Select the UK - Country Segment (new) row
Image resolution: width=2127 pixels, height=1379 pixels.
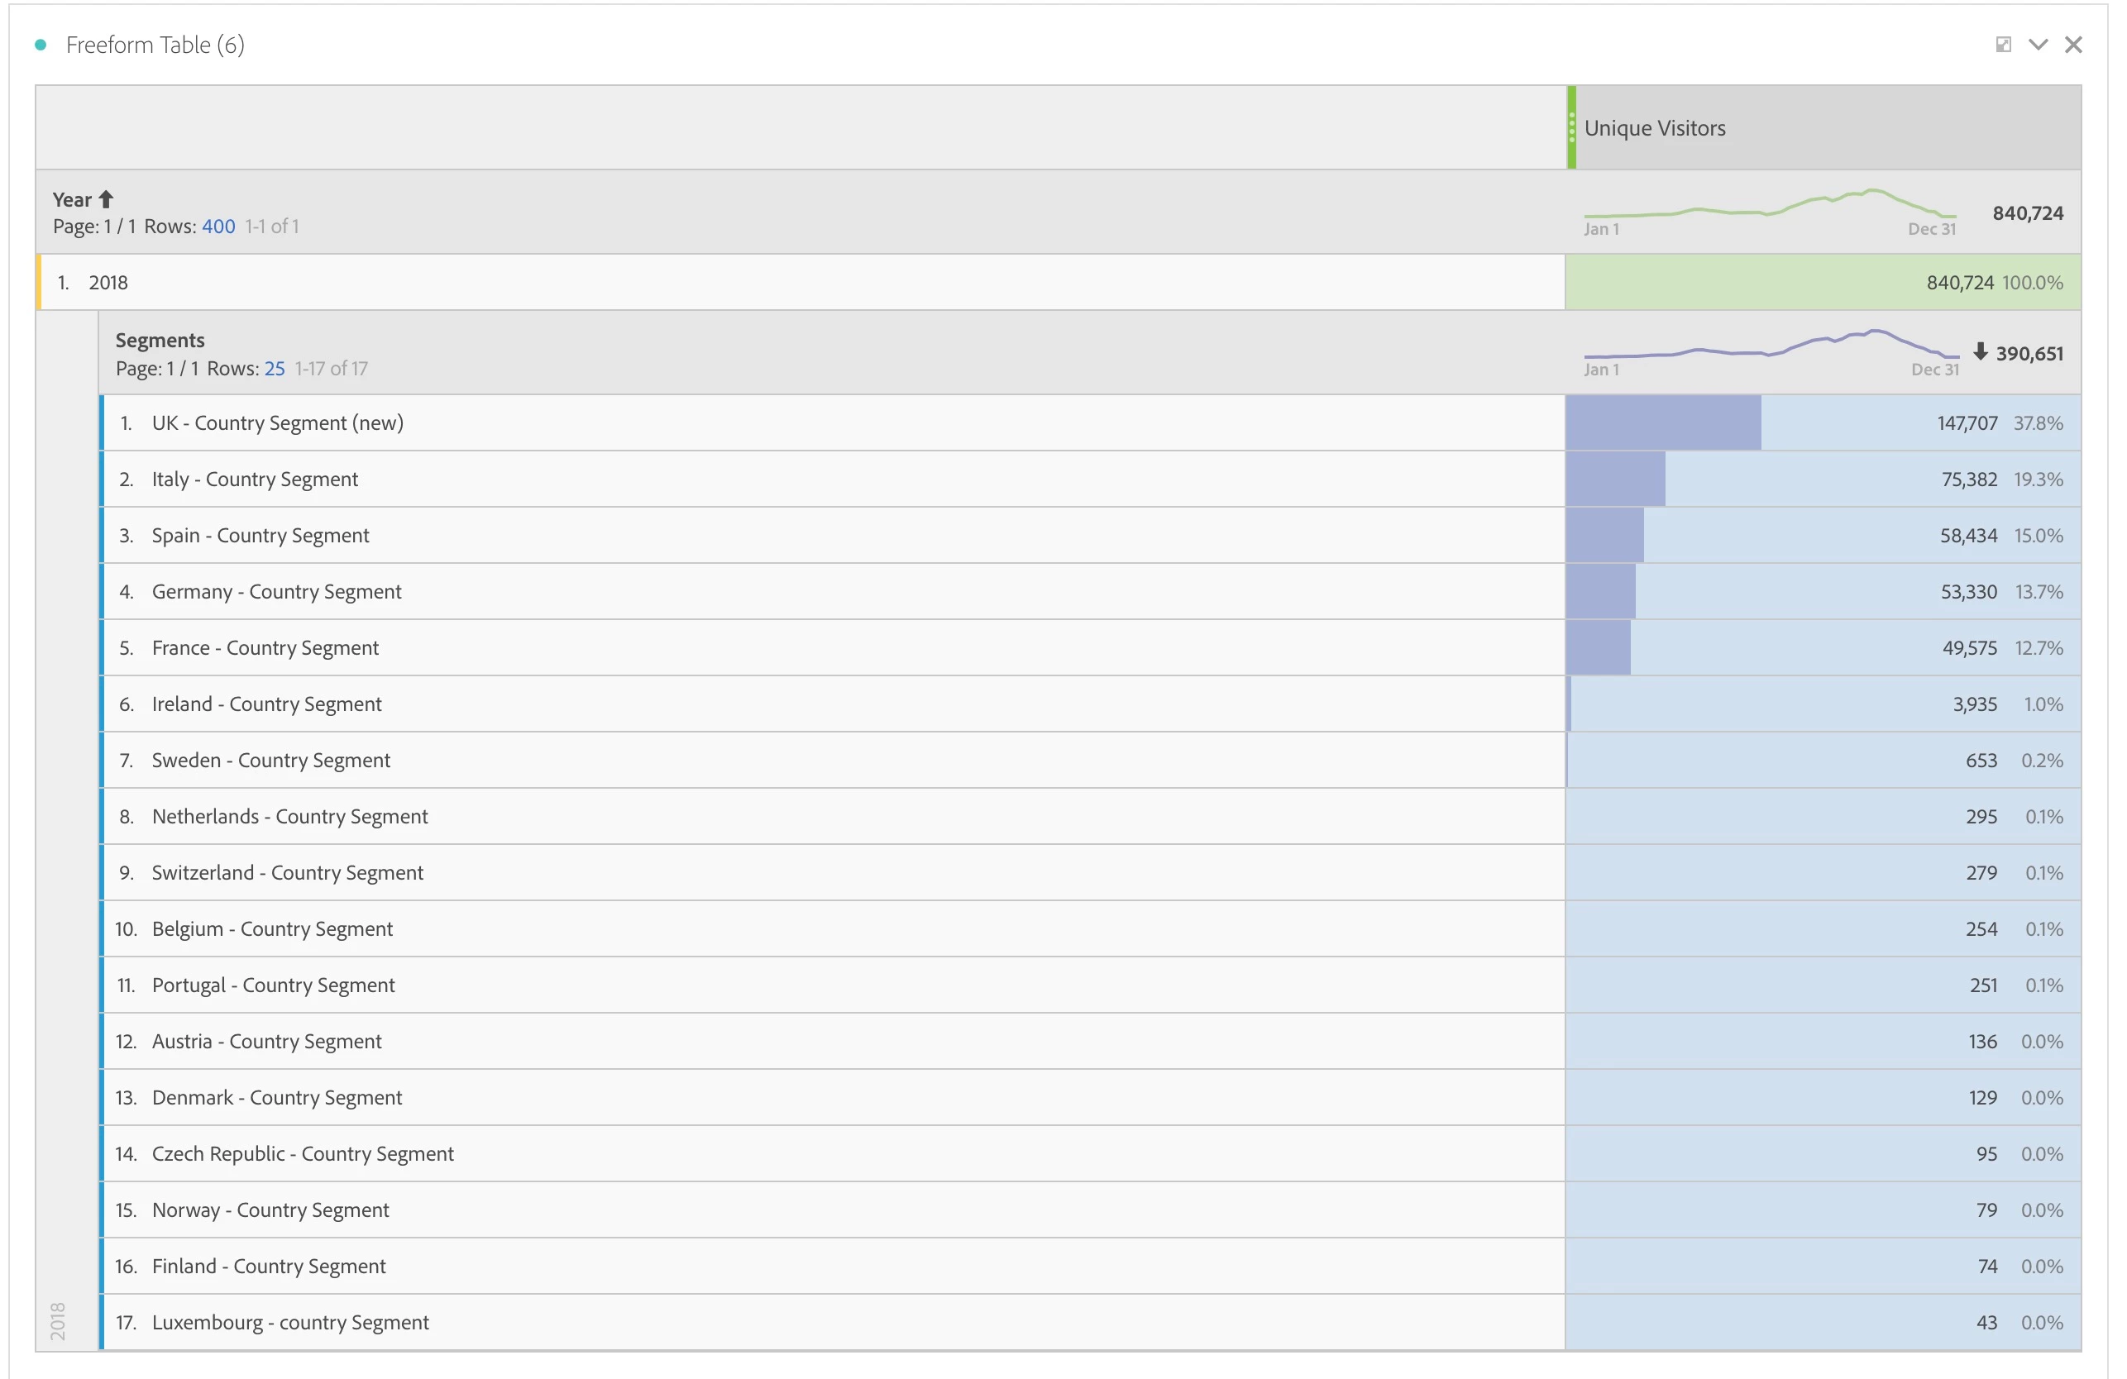point(277,422)
